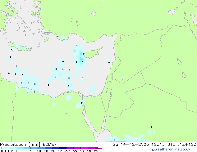Select the 35–40 mm legend color swatch
The width and height of the screenshot is (197, 152).
pos(77,148)
